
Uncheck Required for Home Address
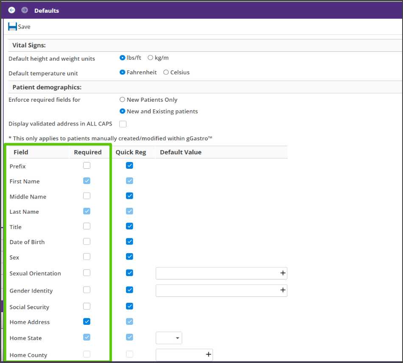coord(87,321)
